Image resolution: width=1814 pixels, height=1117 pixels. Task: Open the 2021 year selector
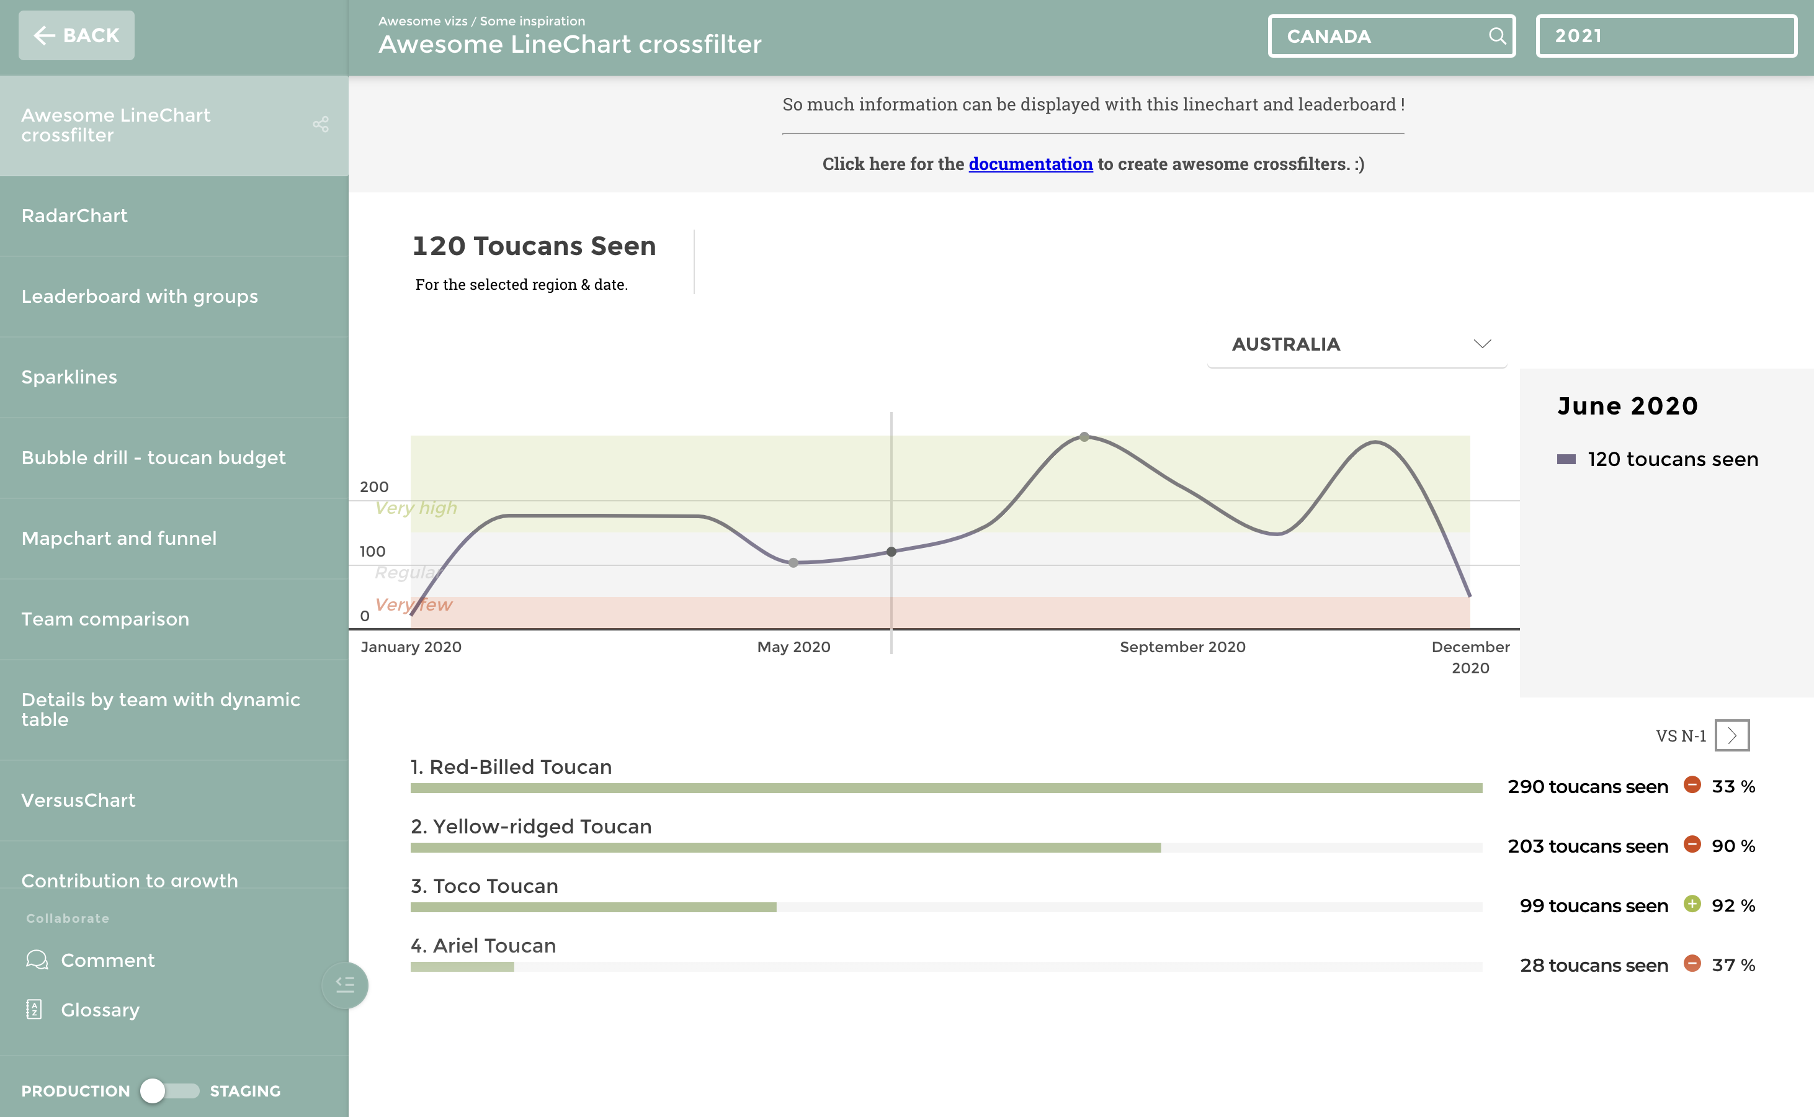coord(1666,35)
